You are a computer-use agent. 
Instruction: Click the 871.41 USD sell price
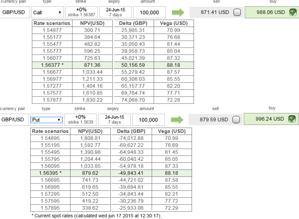click(x=215, y=12)
